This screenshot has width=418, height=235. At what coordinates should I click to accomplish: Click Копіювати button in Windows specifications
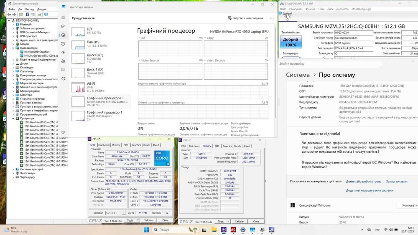[408, 205]
